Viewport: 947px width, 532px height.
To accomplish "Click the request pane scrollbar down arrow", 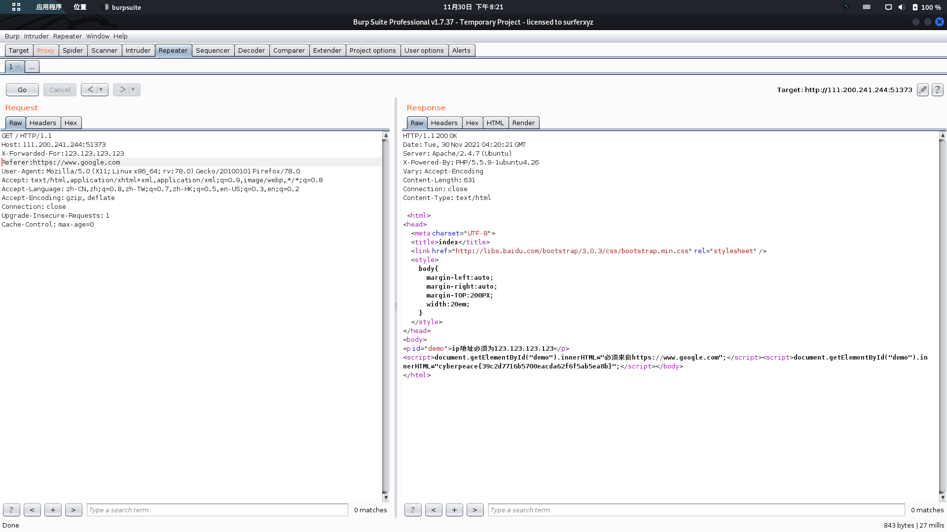I will pyautogui.click(x=386, y=498).
